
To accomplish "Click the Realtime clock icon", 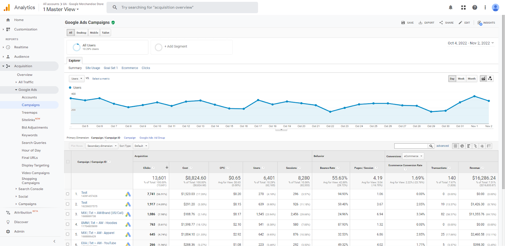I will click(x=8, y=47).
